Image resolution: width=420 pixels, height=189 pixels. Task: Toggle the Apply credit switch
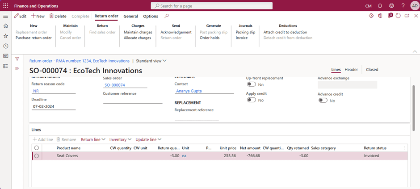(251, 100)
